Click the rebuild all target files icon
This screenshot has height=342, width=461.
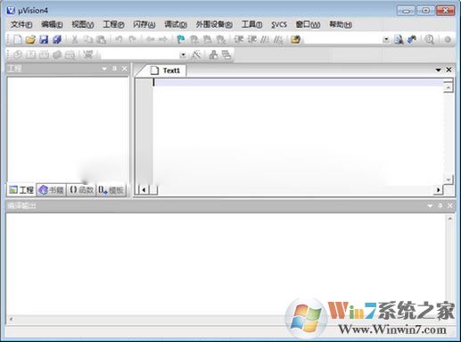(x=44, y=54)
